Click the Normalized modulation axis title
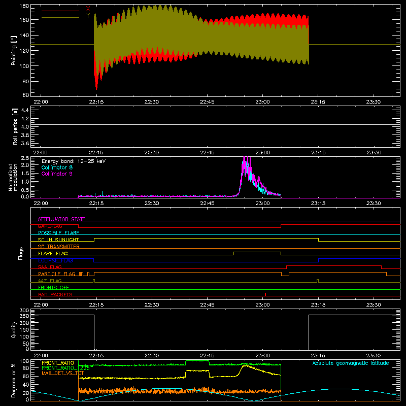This screenshot has width=406, height=406. pos(13,177)
